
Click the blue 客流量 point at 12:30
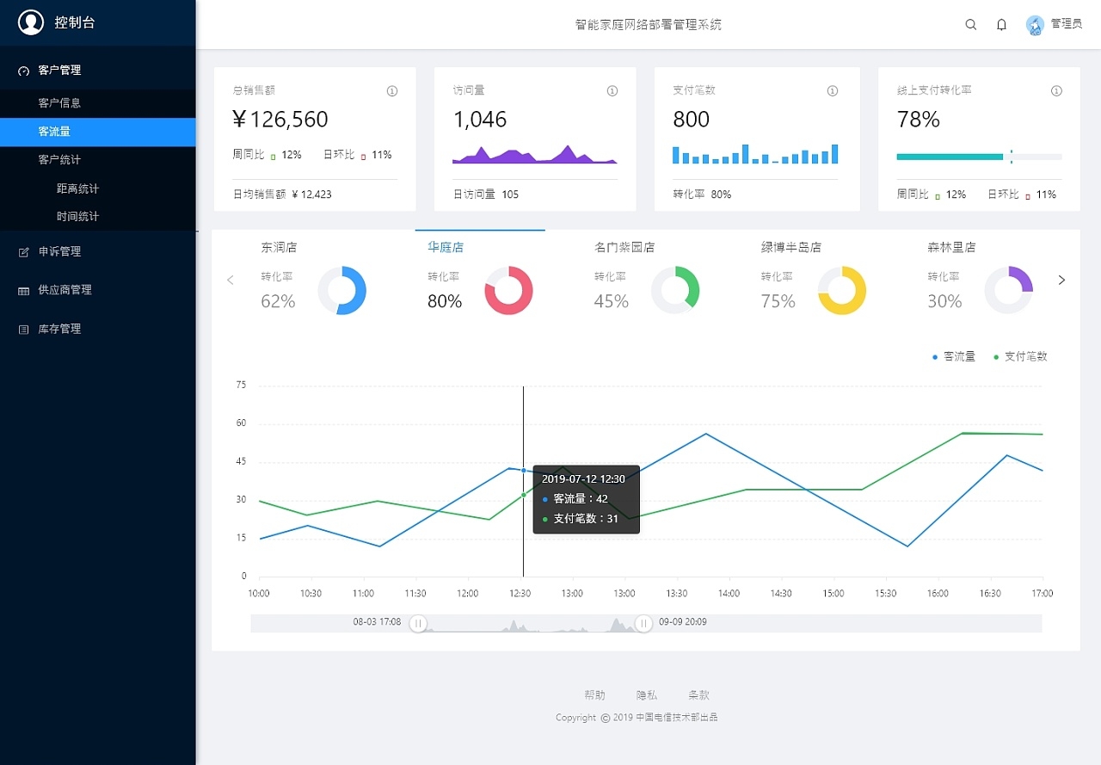pyautogui.click(x=523, y=470)
